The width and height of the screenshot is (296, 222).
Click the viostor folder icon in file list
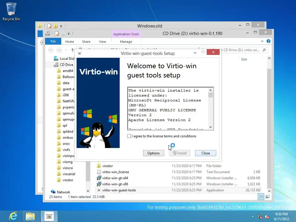coord(99,166)
